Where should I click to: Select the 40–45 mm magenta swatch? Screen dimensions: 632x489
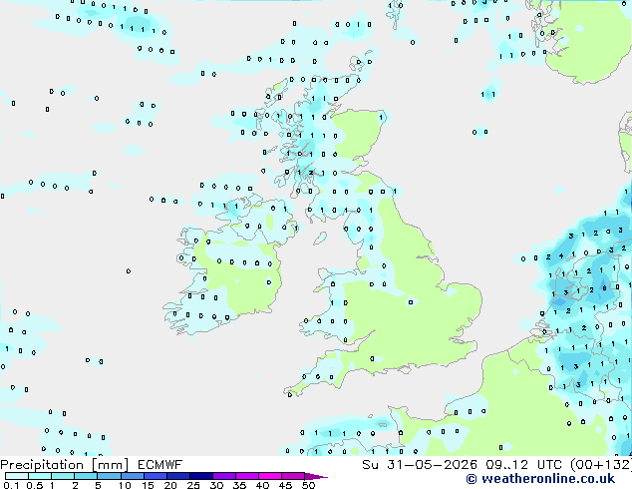[270, 476]
